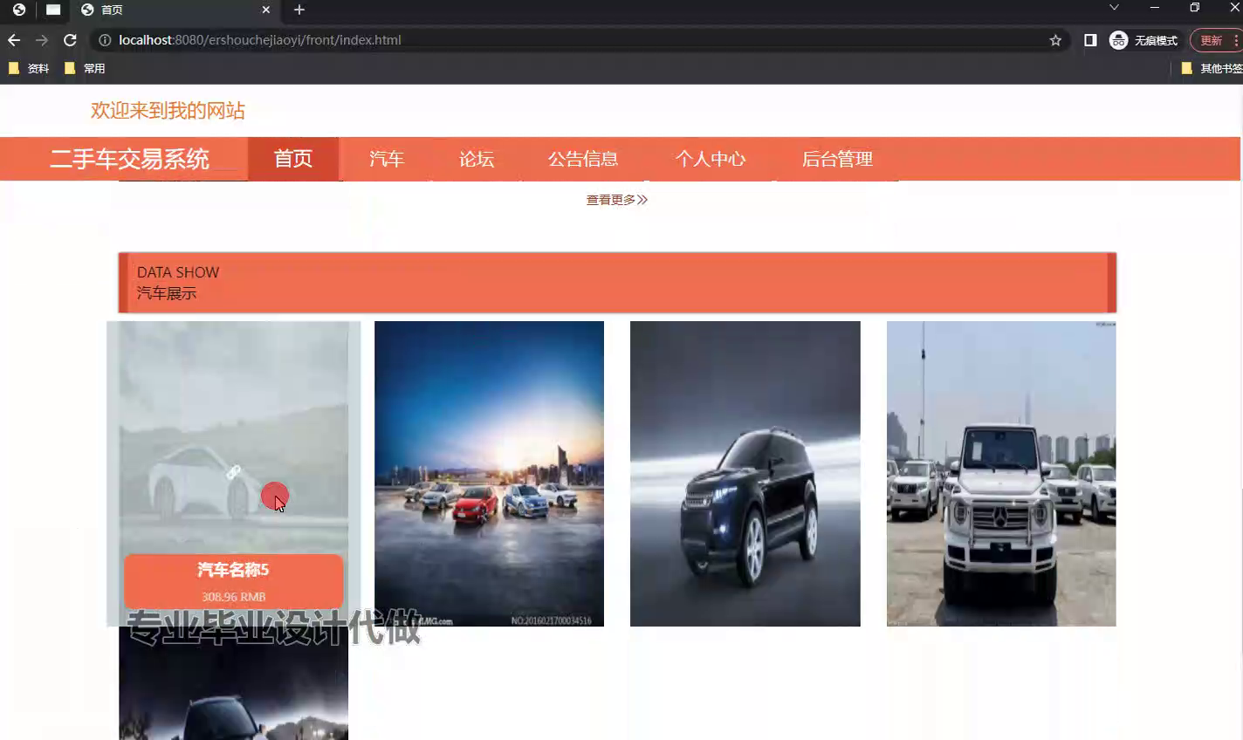
Task: Open the partially visible bottom car thumbnail
Action: click(233, 683)
